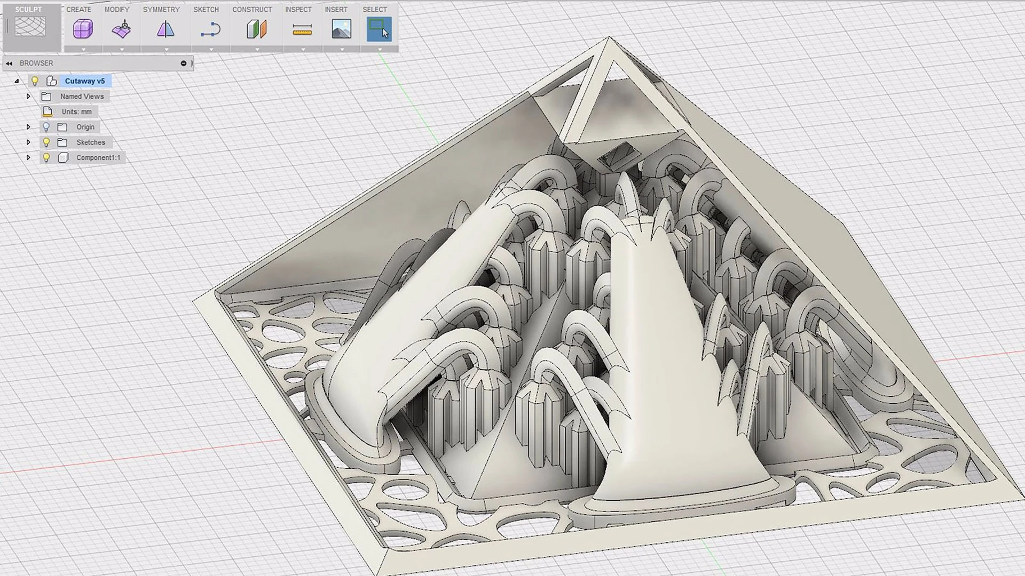Click the Browser panel options circle button
This screenshot has width=1025, height=576.
coord(184,63)
